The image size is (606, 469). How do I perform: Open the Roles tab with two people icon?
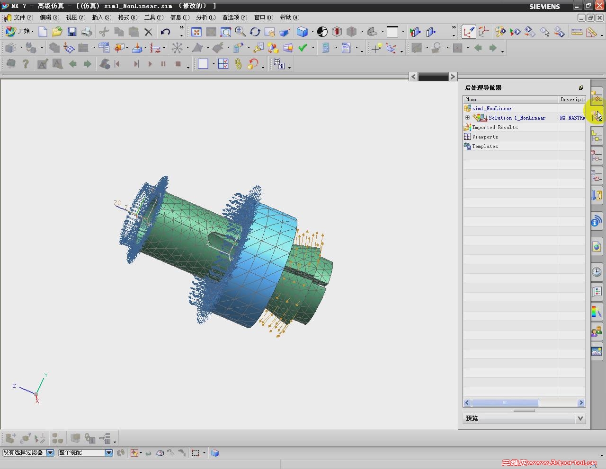coord(597,331)
